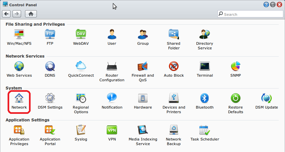Screen dimensions: 285x152
Task: Open the Notification settings icon
Action: tap(112, 98)
